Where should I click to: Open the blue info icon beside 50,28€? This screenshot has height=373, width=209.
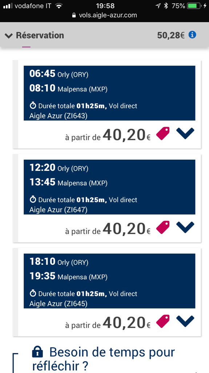point(192,35)
